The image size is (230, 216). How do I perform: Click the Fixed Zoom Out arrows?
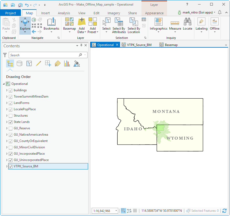pos(40,26)
